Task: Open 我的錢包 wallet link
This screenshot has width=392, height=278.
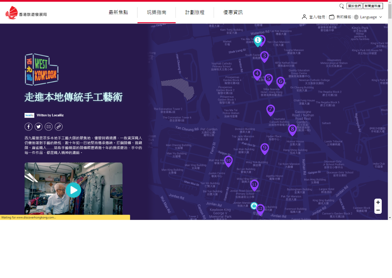Action: point(340,17)
